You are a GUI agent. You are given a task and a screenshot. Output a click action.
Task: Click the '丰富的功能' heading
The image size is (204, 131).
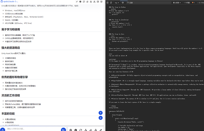click(x=8, y=114)
